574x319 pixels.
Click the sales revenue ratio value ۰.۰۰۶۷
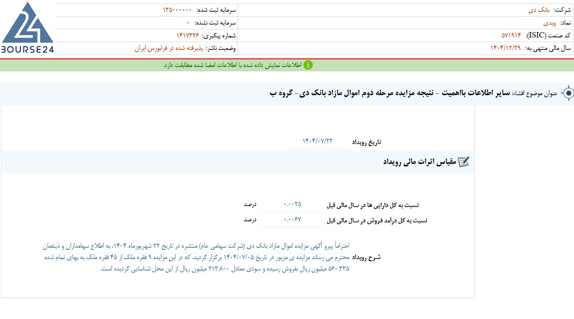coord(293,220)
